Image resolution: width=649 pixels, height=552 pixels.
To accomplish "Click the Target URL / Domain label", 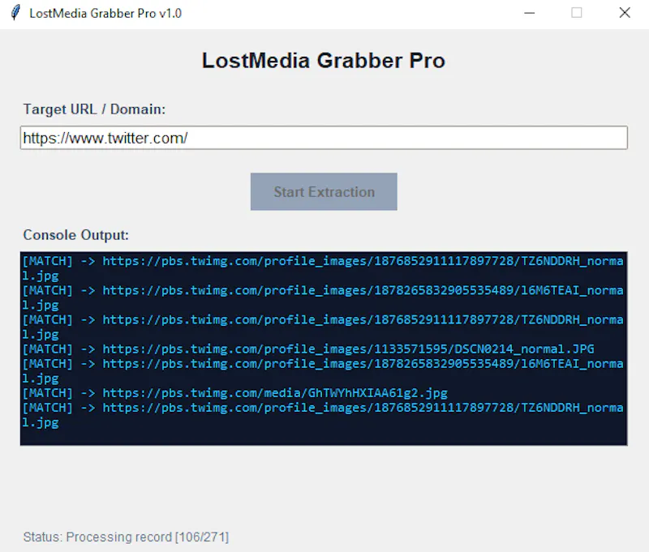I will [x=94, y=109].
